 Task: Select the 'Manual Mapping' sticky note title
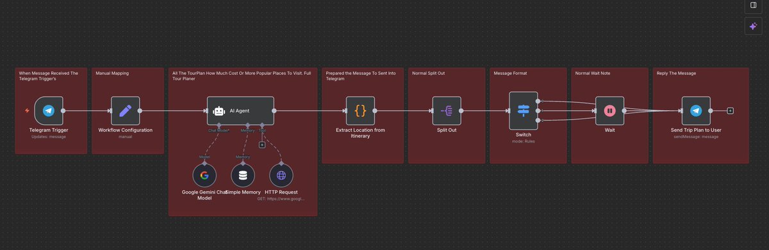coord(112,74)
